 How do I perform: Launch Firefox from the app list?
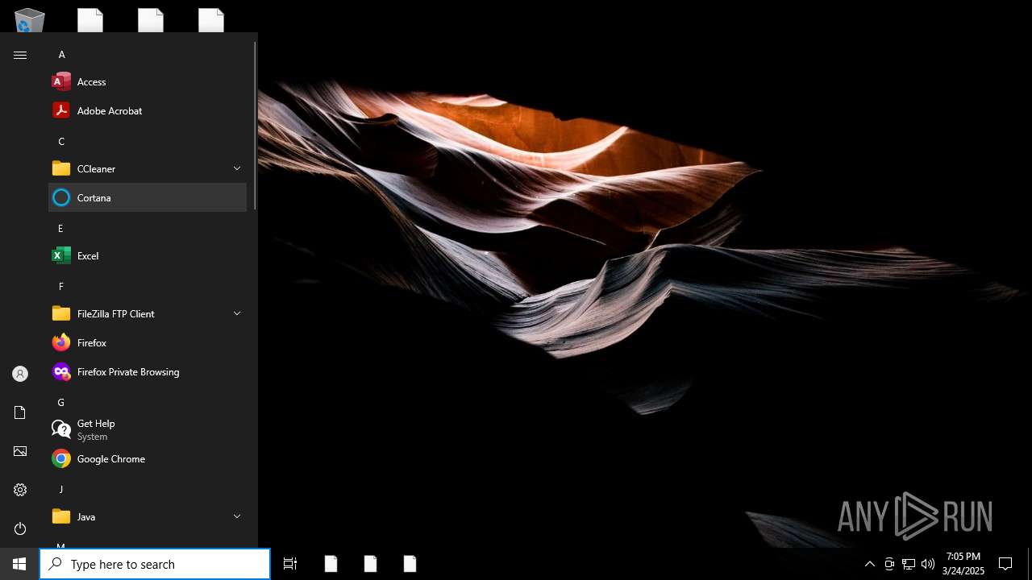pyautogui.click(x=148, y=342)
